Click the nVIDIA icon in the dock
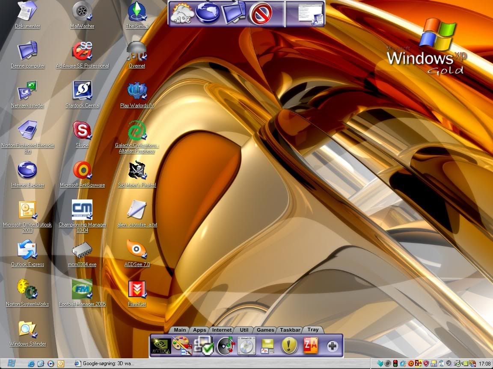The image size is (493, 369). (160, 346)
